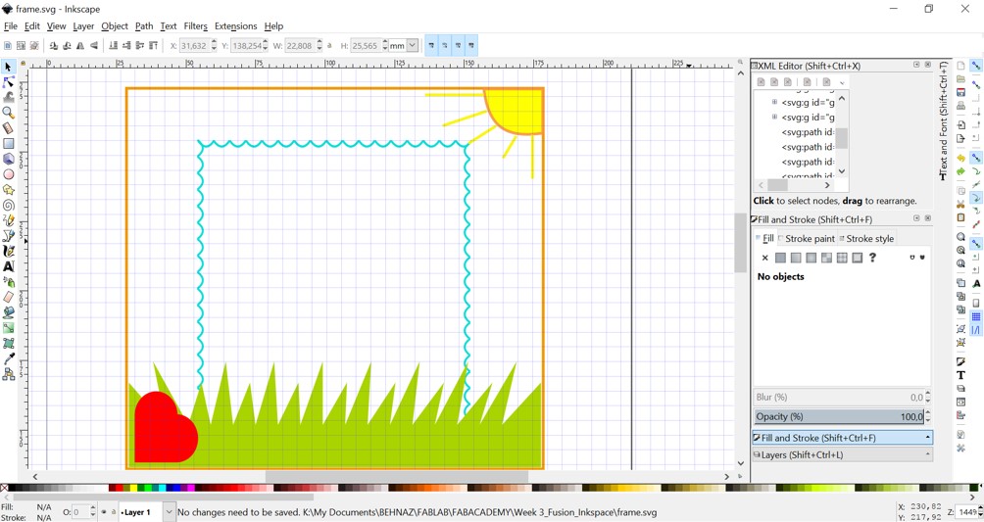The width and height of the screenshot is (984, 522).
Task: Open the Path menu
Action: point(144,26)
